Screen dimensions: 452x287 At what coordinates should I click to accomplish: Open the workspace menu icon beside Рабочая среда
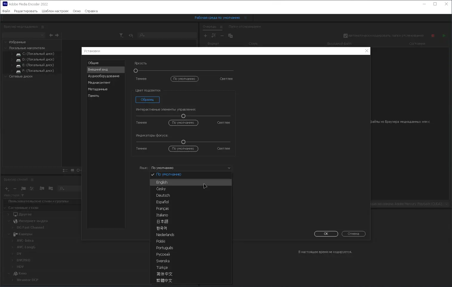point(245,18)
